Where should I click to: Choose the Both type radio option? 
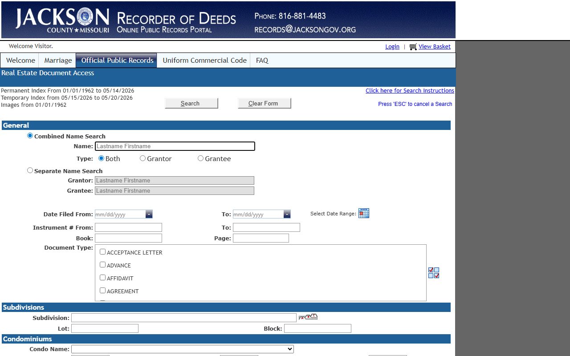click(101, 158)
